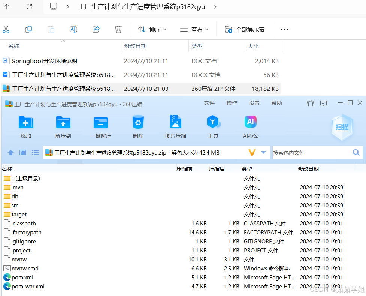366x296 pixels.
Task: Open 帮助 menu in 360压缩
Action: click(x=277, y=103)
